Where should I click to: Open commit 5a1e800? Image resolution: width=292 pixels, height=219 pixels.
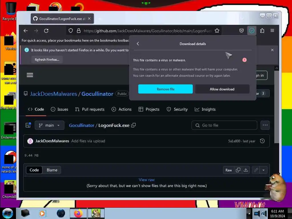tap(234, 141)
